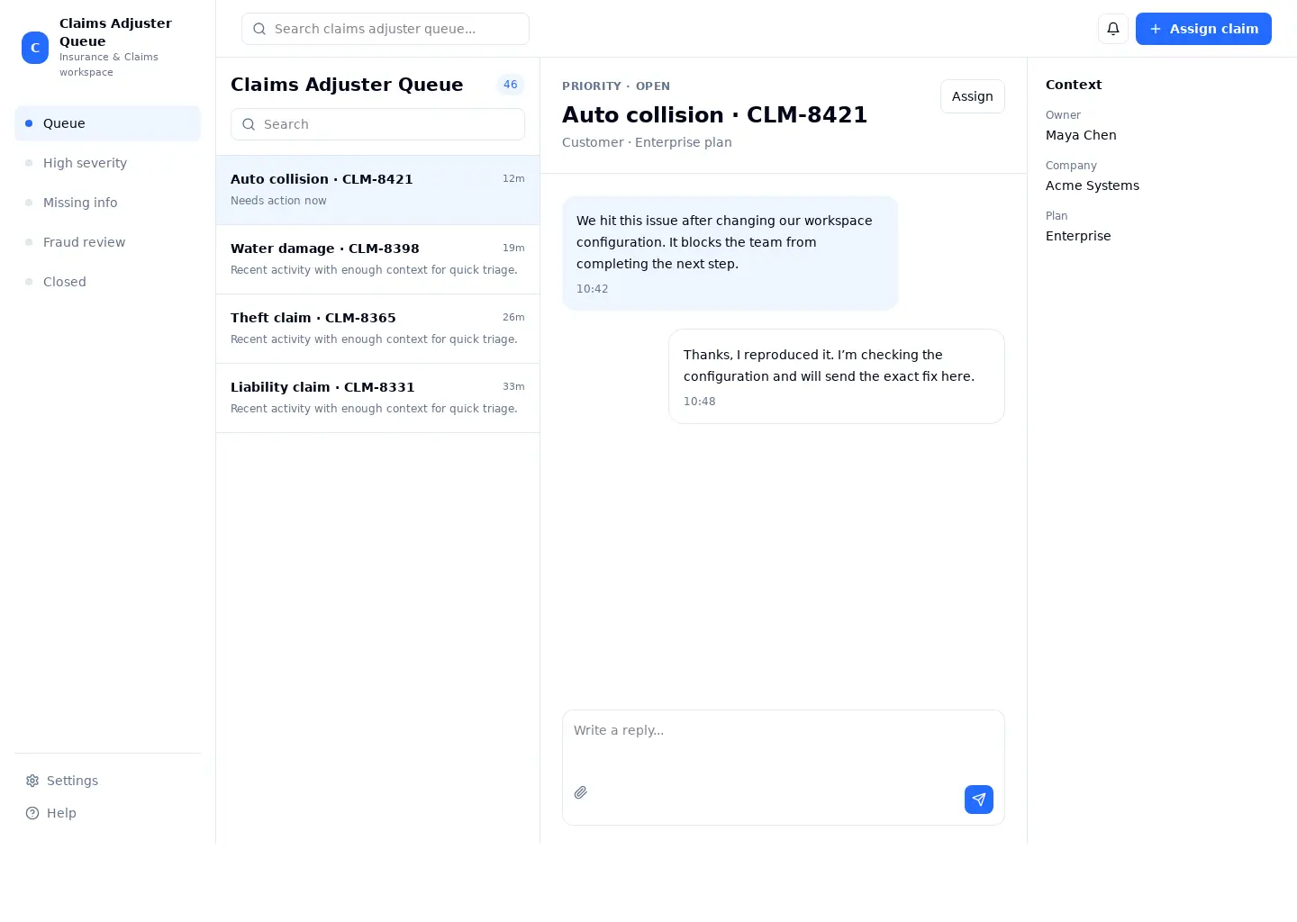Click the notification bell icon
The width and height of the screenshot is (1297, 922).
click(x=1113, y=29)
